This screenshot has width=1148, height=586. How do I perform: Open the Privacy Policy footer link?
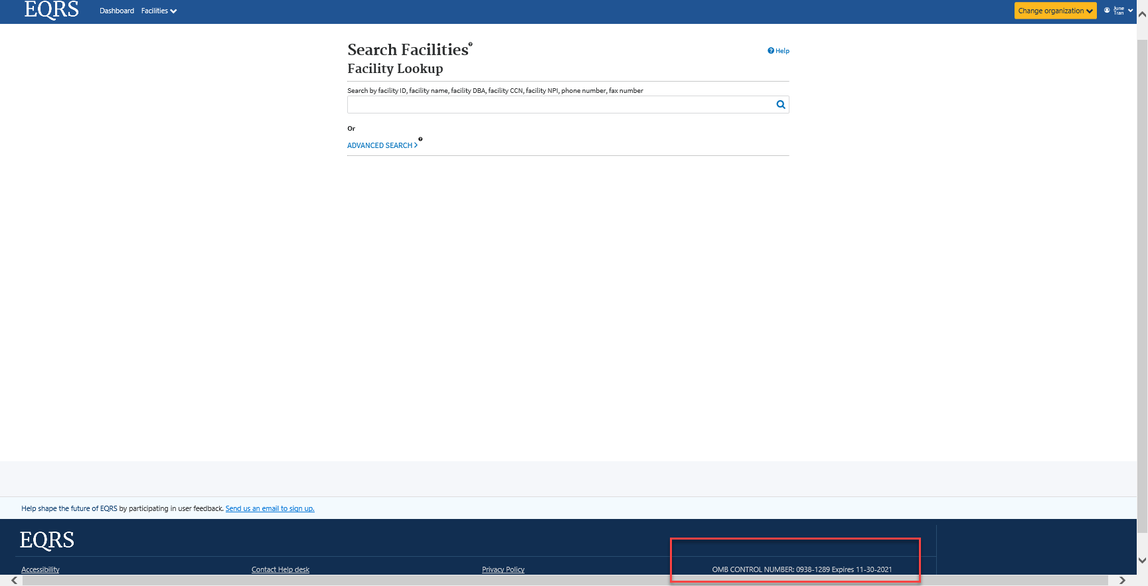pos(503,569)
